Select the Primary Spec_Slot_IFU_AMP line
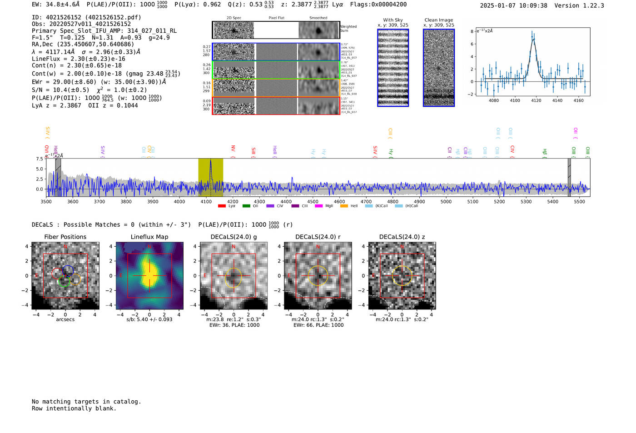 104,31
